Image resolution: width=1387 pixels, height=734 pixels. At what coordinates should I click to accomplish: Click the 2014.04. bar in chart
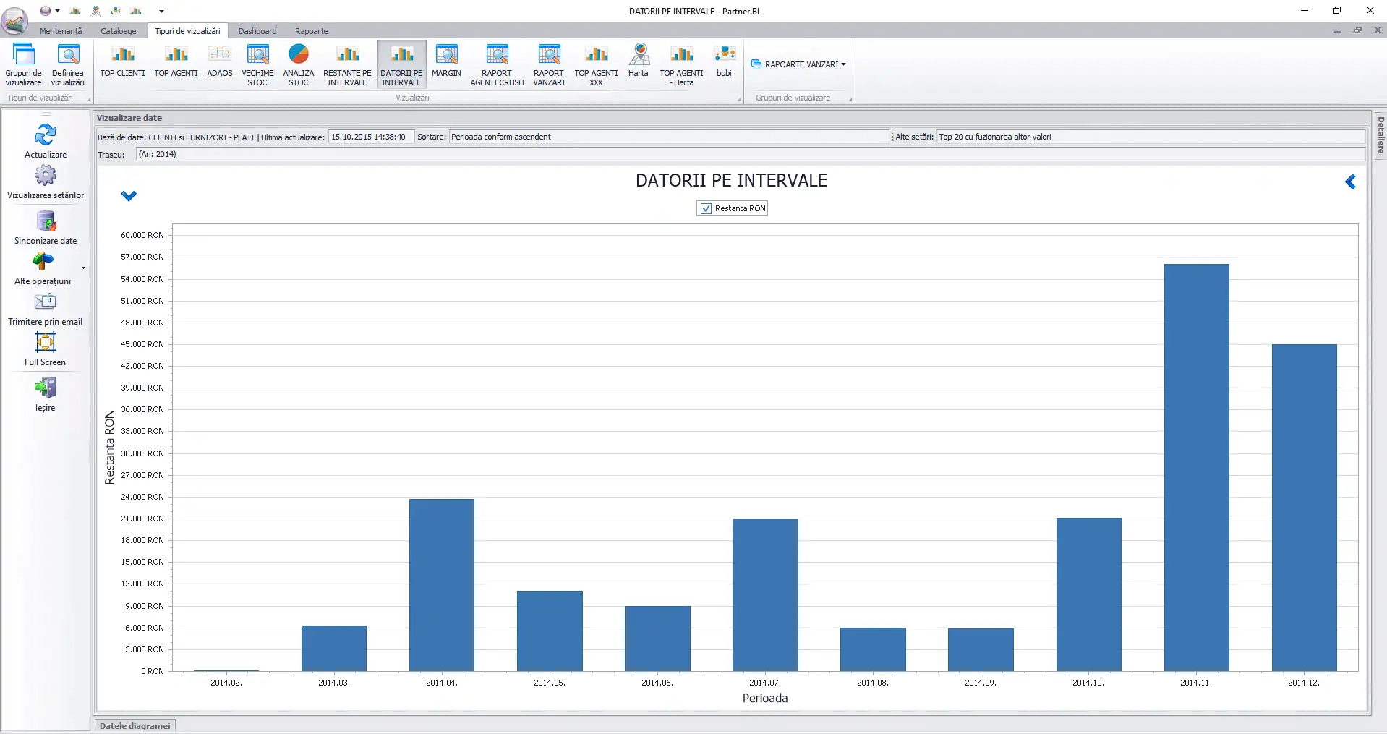[x=442, y=585]
